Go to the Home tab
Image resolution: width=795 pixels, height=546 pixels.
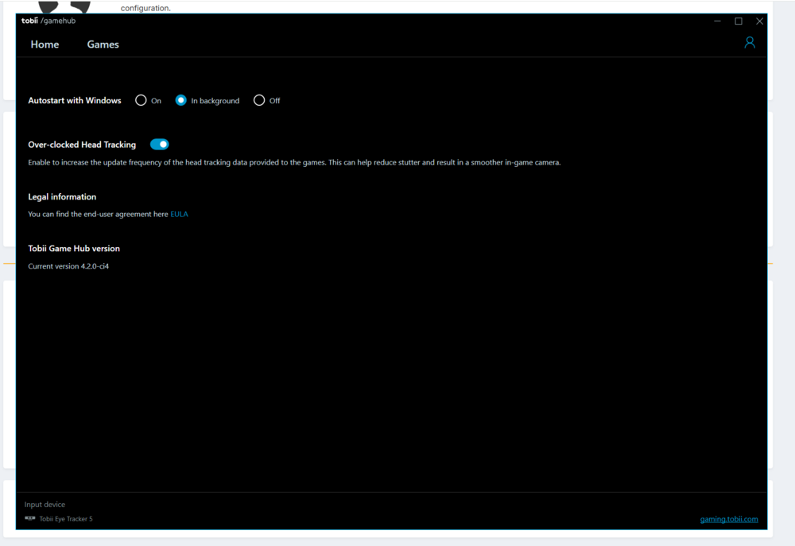click(45, 45)
